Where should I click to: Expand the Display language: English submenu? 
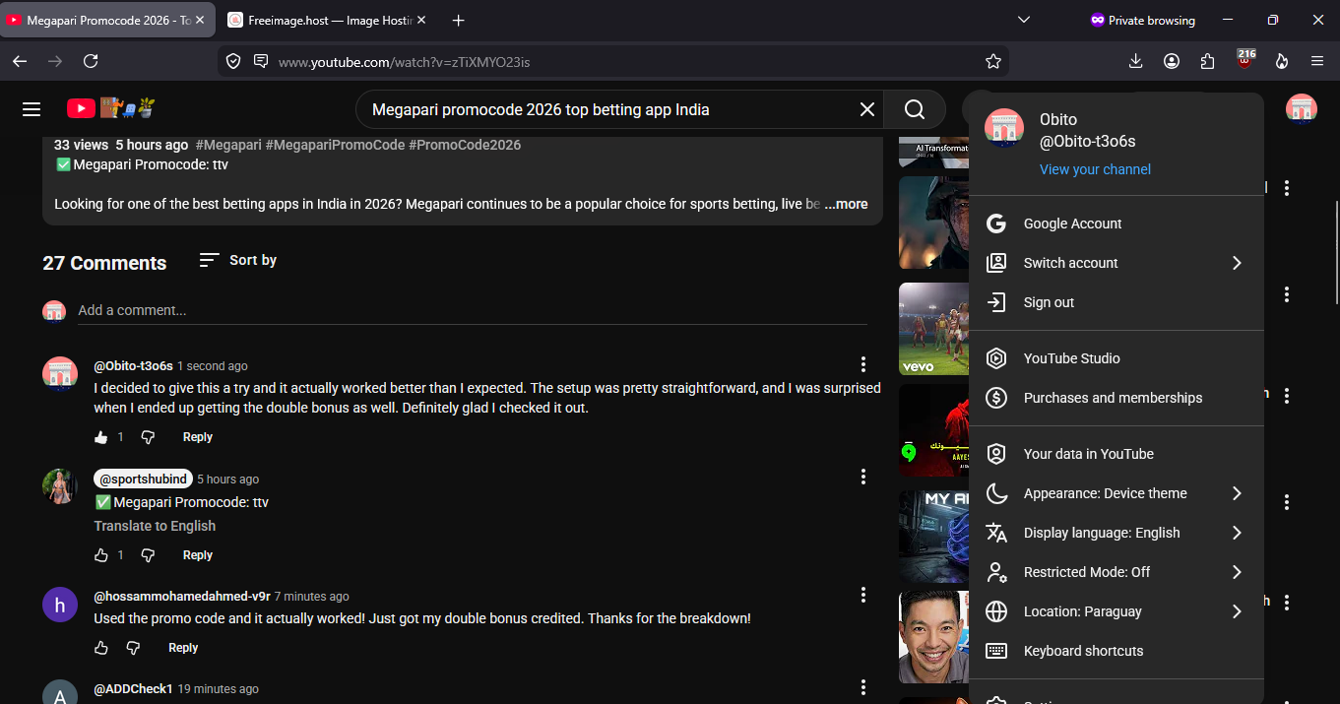(x=1117, y=533)
